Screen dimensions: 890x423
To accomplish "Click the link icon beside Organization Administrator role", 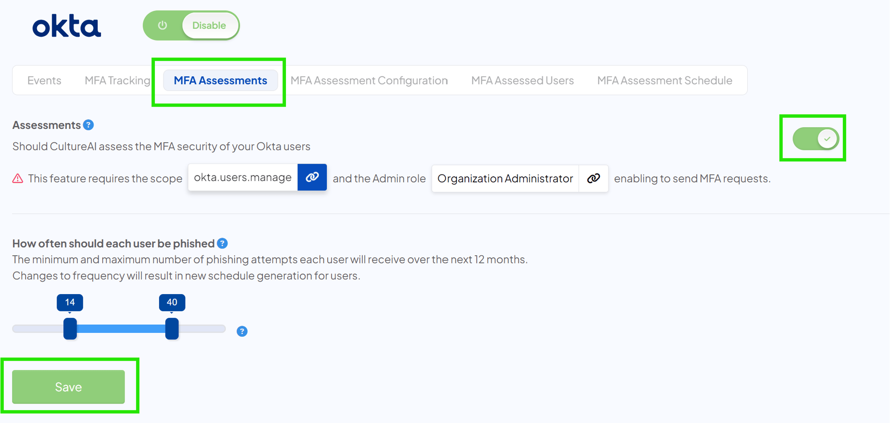I will [593, 178].
